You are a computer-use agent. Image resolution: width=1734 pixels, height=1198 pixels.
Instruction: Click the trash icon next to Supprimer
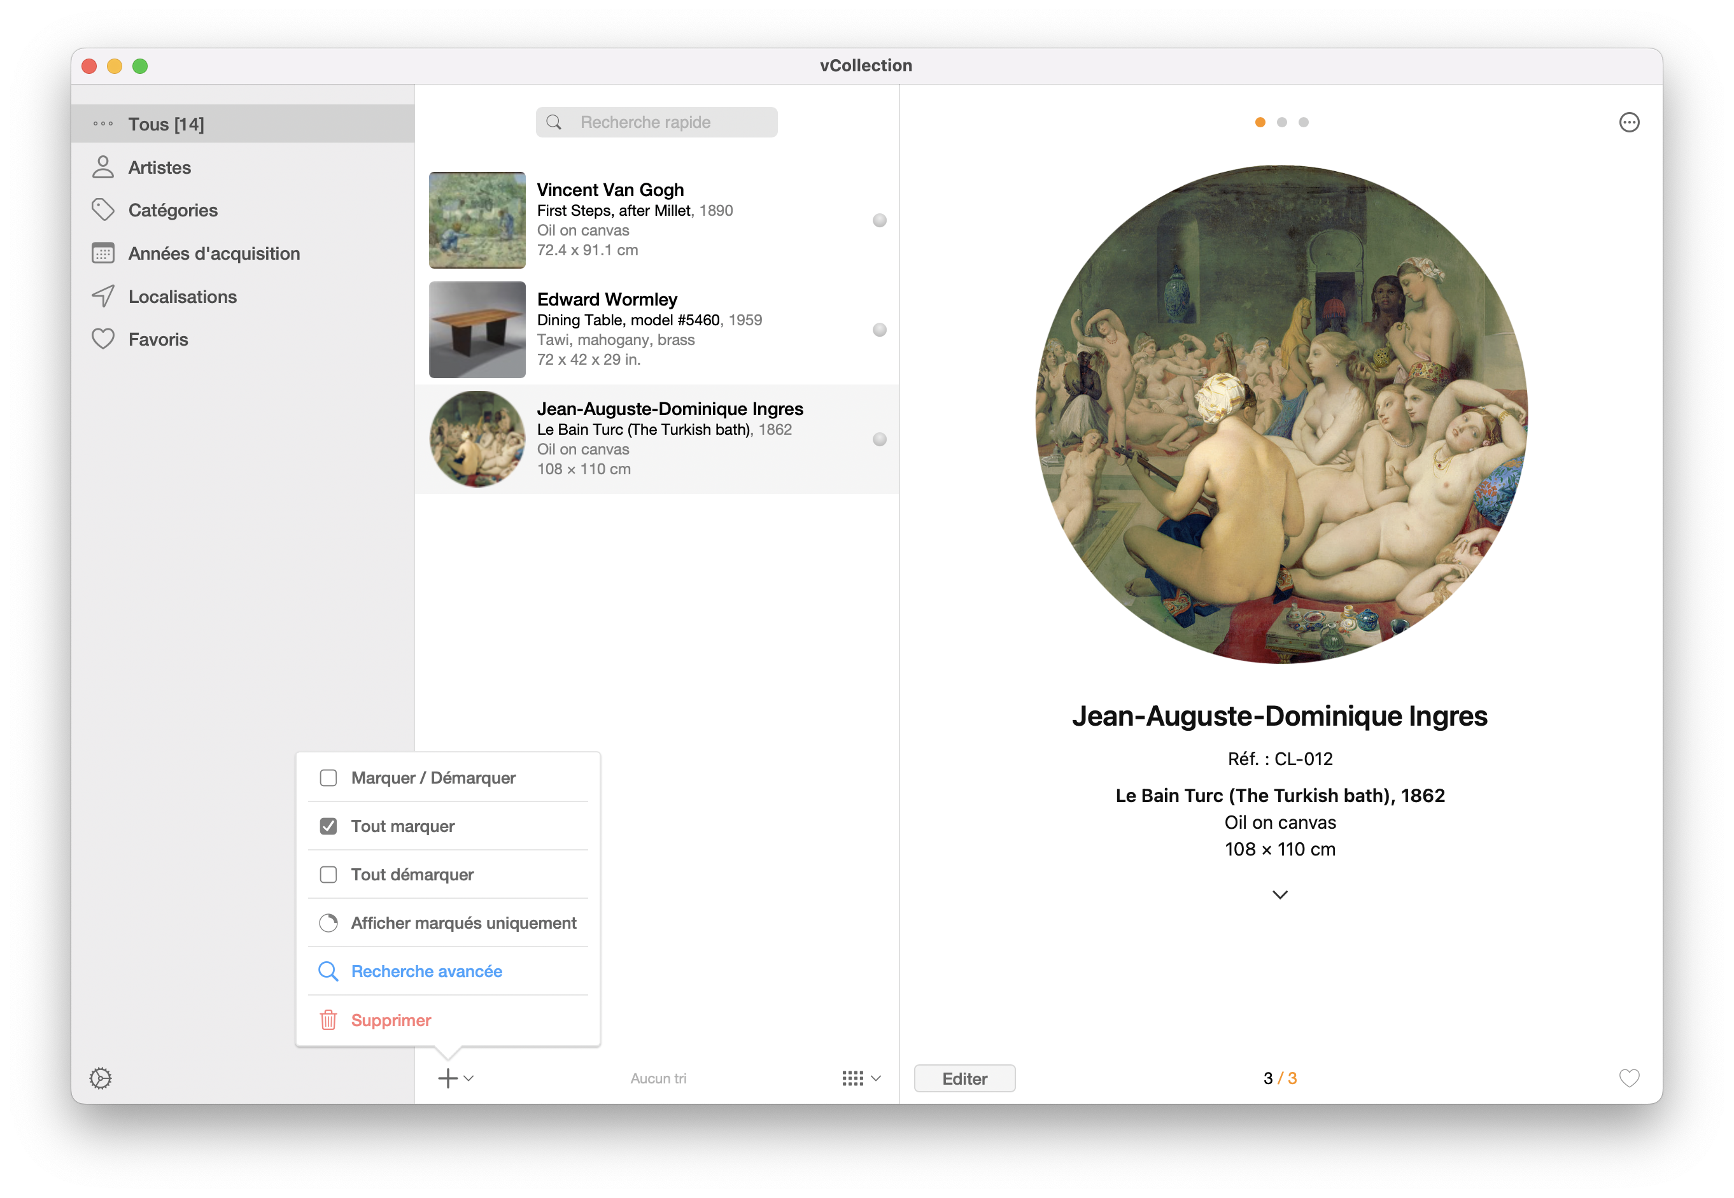328,1020
